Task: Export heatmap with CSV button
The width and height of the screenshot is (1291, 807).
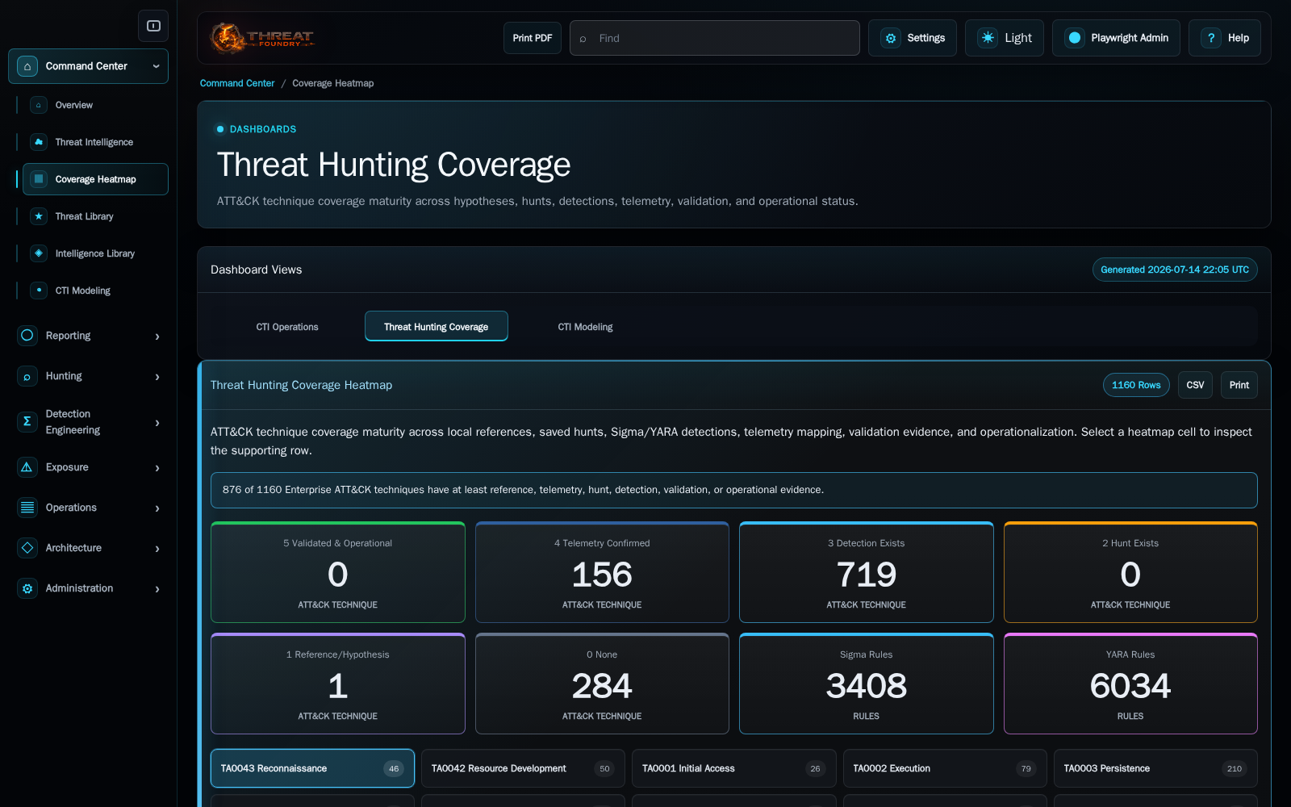Action: click(x=1195, y=385)
